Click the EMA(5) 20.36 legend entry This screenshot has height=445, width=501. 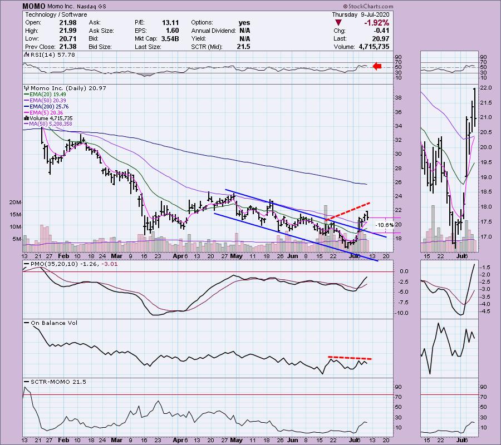tap(46, 113)
